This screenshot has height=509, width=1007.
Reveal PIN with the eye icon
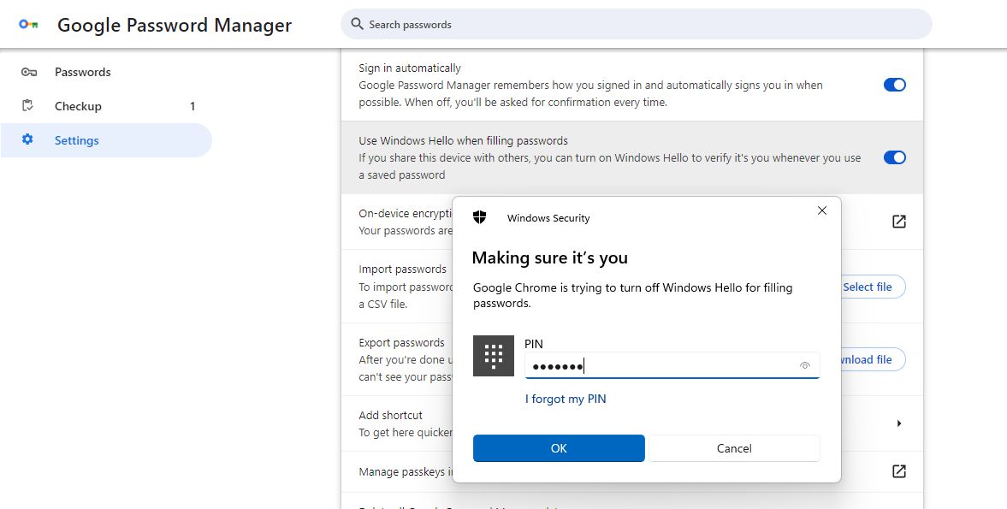point(805,365)
